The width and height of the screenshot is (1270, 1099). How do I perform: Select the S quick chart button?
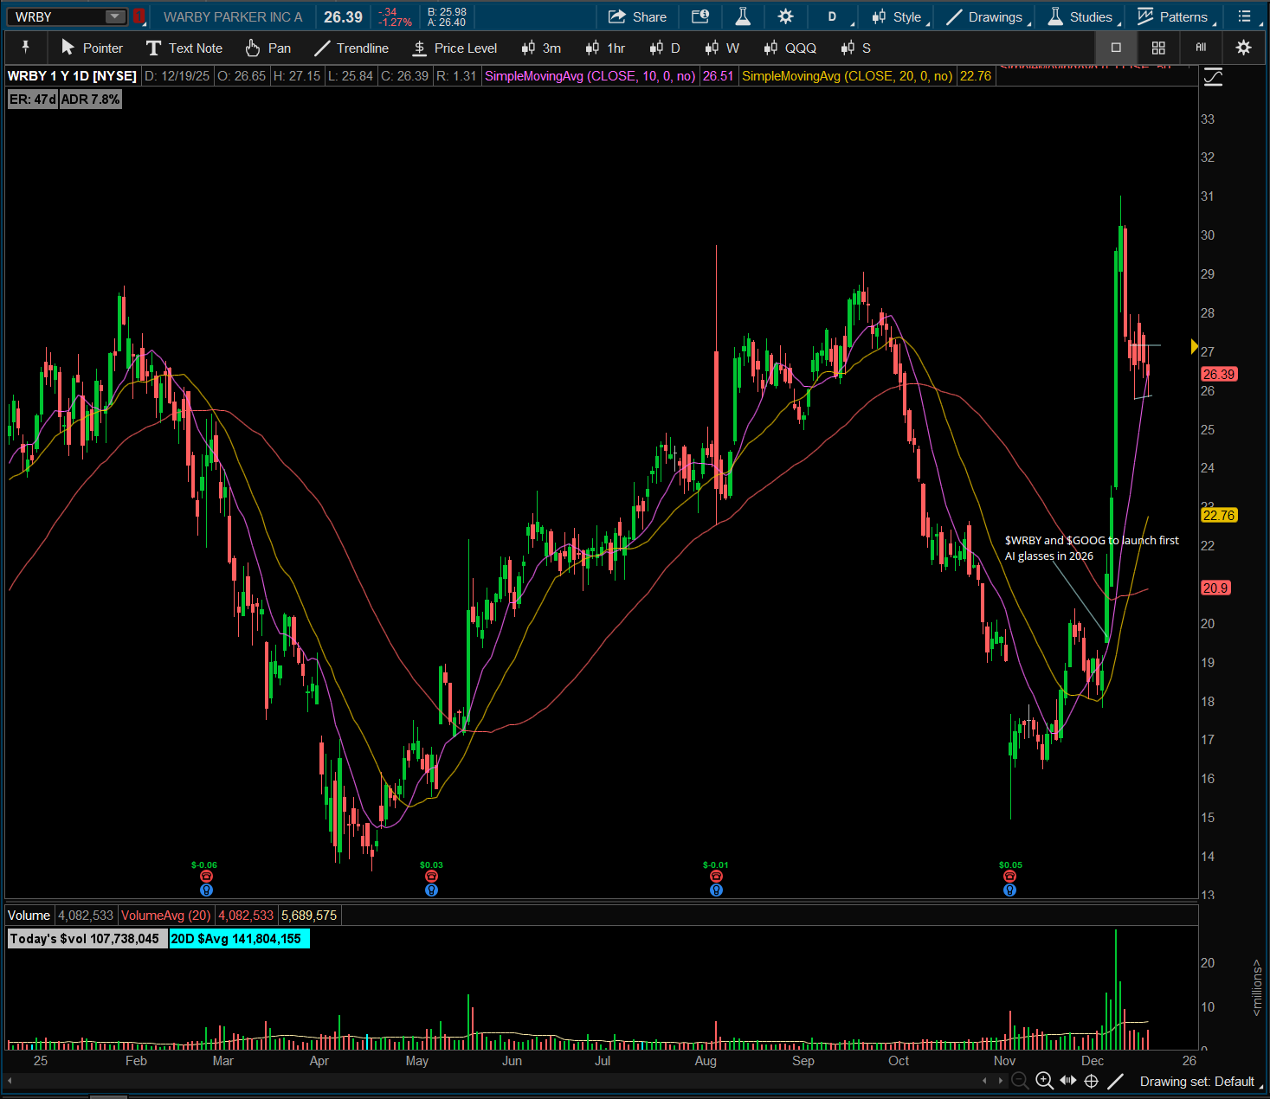coord(855,48)
